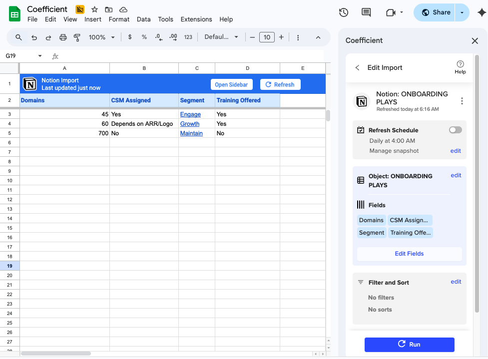Click the Gemini sparkle icon
The height and width of the screenshot is (359, 488).
click(482, 13)
